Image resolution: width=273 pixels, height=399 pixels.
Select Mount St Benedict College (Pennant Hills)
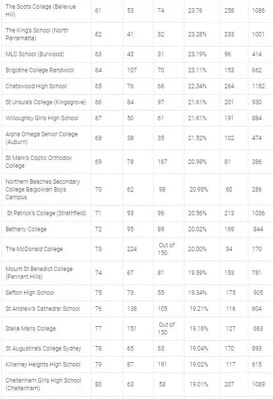click(39, 273)
